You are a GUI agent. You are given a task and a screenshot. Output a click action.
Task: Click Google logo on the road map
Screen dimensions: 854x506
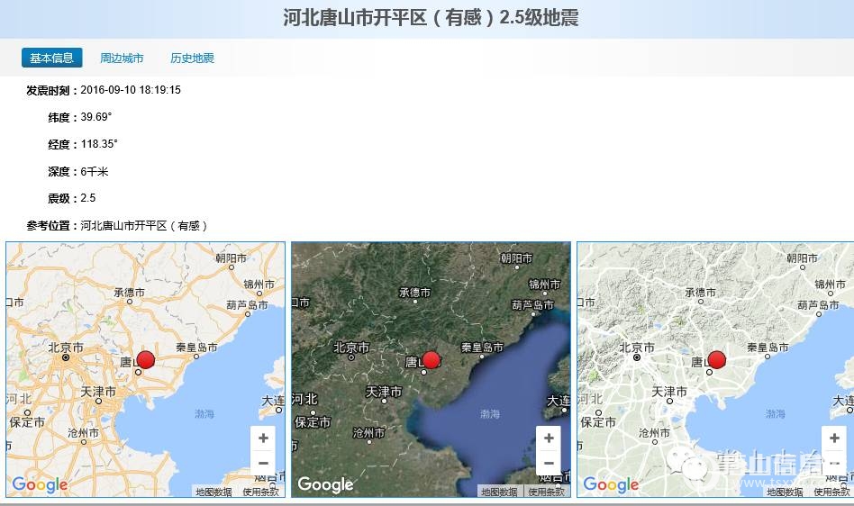[40, 485]
